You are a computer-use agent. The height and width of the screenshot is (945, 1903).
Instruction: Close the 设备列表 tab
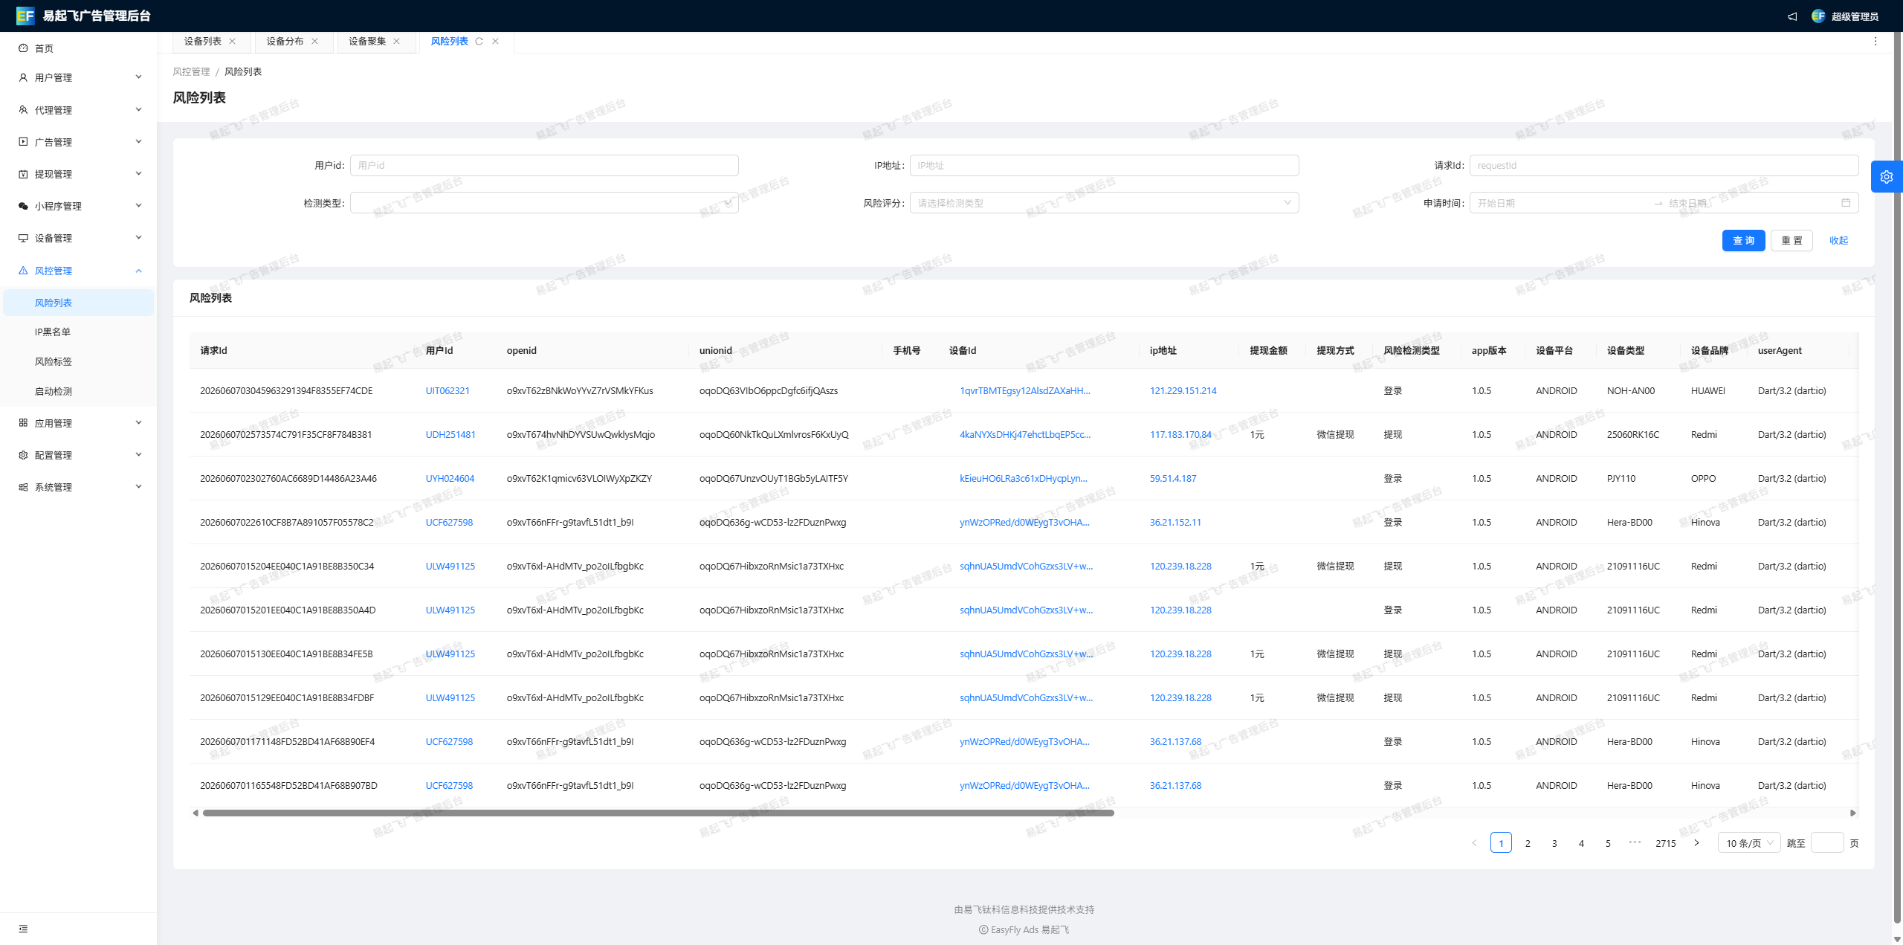[x=233, y=42]
